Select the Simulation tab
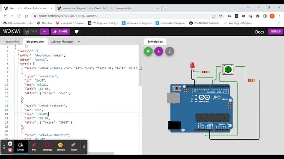The height and width of the screenshot is (159, 284). click(x=155, y=42)
